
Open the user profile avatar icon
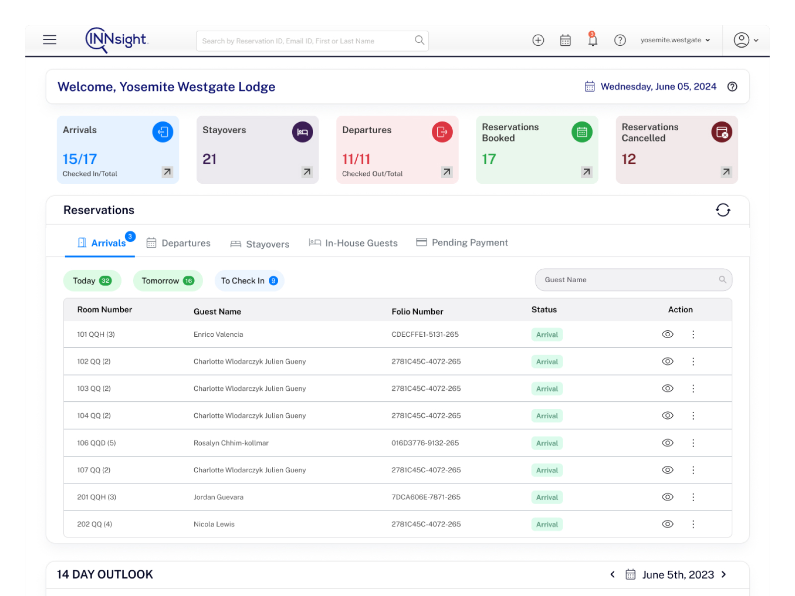coord(741,40)
